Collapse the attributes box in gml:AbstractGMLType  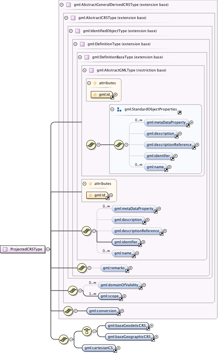(x=89, y=83)
